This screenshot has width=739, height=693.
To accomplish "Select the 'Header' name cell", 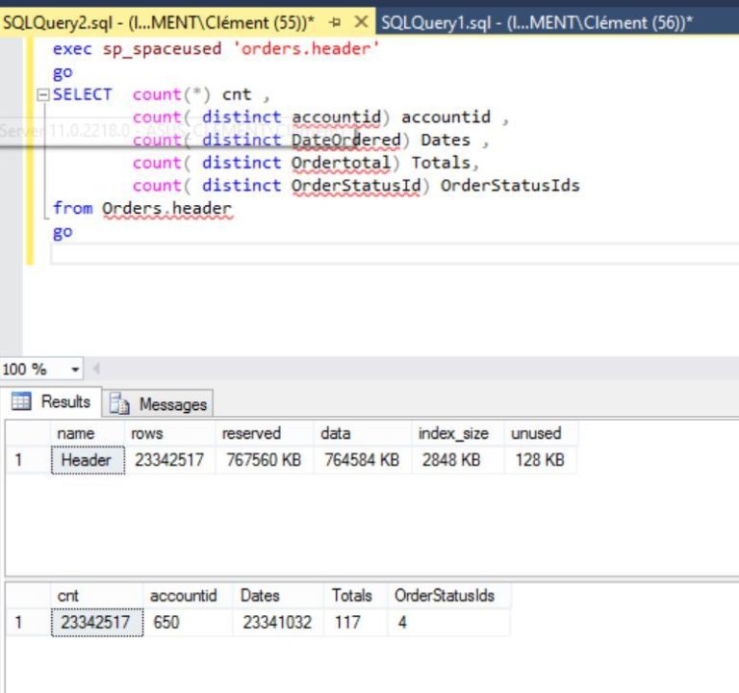I will click(87, 460).
